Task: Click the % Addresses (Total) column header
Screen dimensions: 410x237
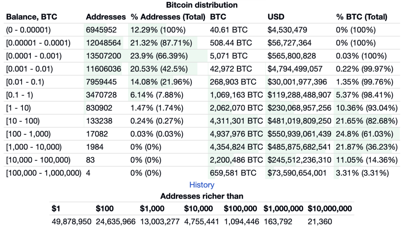Action: tap(168, 17)
